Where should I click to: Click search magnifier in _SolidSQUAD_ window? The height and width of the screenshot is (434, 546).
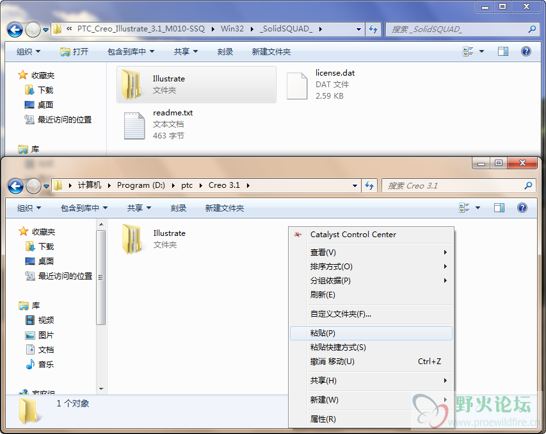532,29
